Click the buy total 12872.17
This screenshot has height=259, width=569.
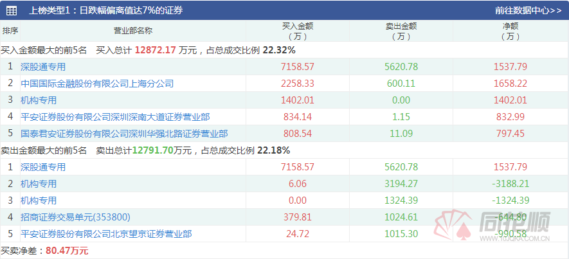click(156, 50)
